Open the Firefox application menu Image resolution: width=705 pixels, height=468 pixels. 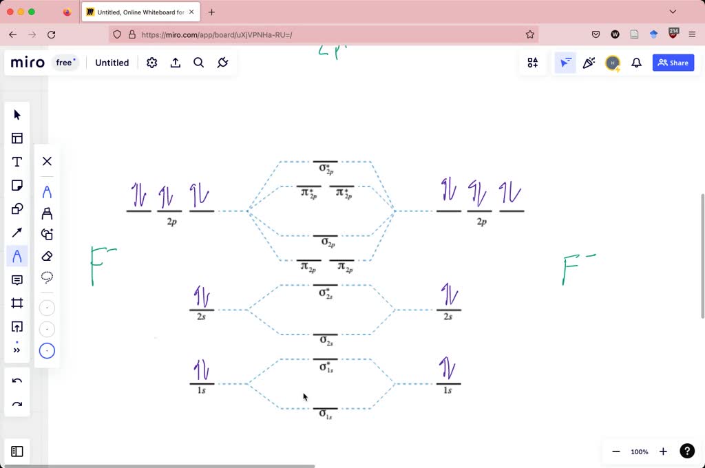coord(693,34)
